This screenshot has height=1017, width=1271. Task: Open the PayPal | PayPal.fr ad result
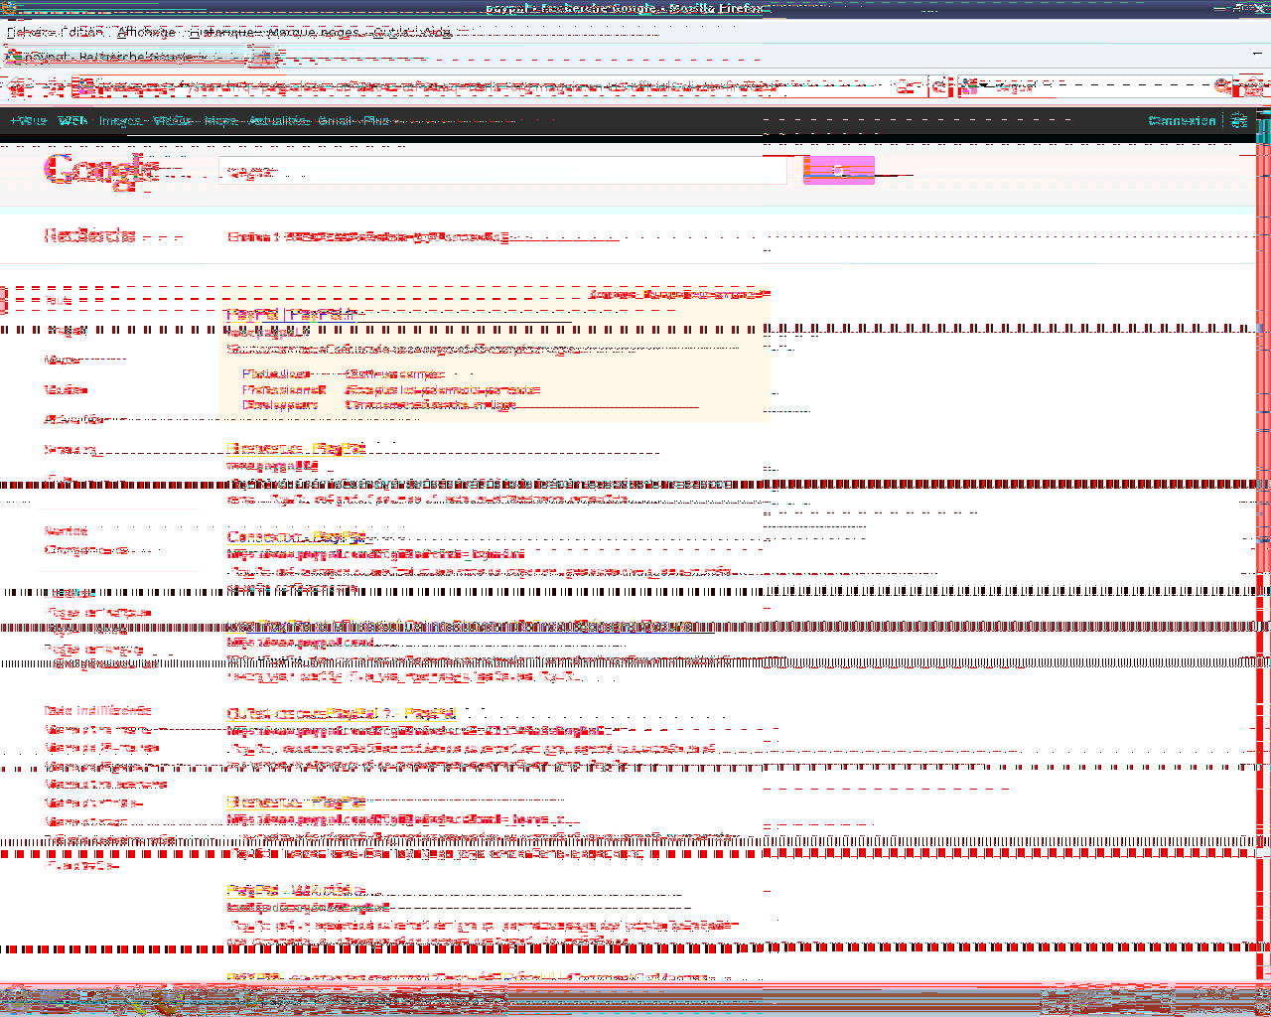[291, 315]
